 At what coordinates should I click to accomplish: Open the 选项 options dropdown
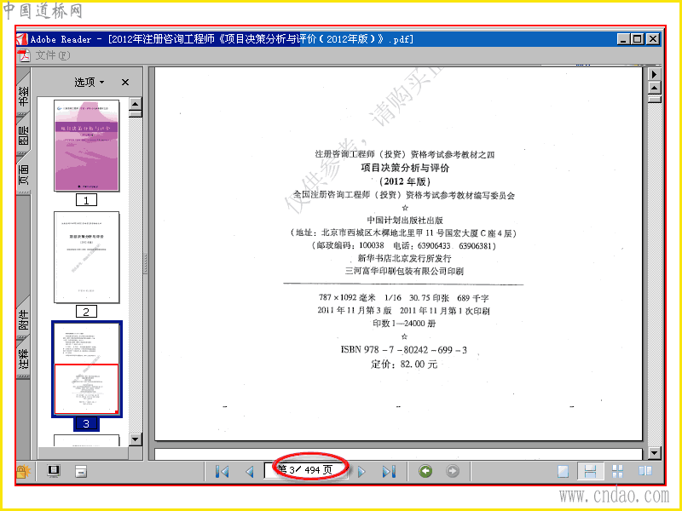coord(90,82)
